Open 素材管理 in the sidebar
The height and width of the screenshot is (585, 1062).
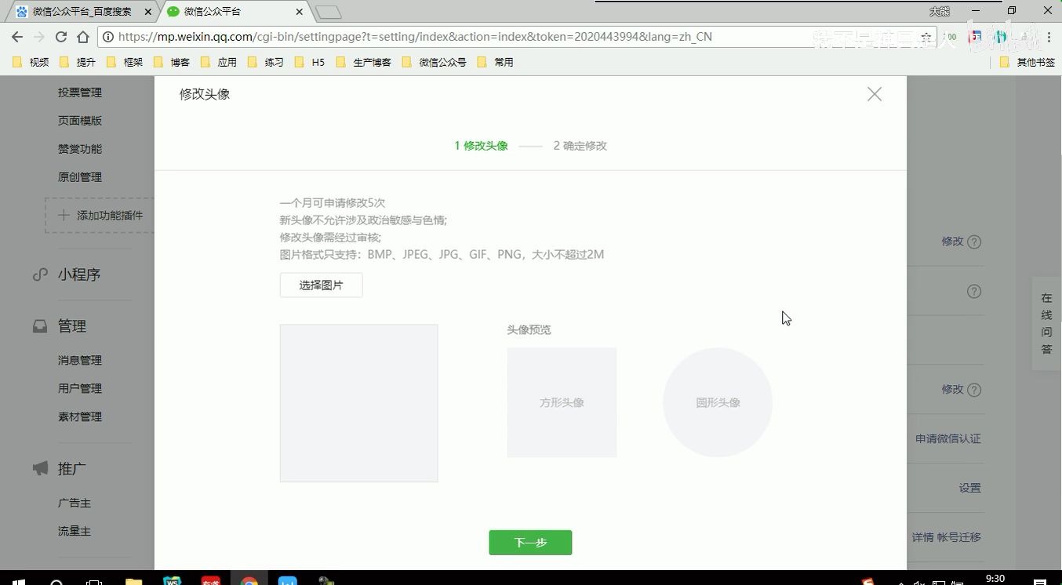[80, 417]
